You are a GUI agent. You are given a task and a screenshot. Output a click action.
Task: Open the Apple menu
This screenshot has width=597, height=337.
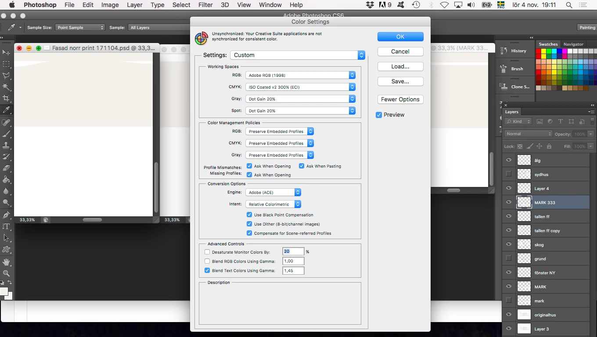click(12, 5)
